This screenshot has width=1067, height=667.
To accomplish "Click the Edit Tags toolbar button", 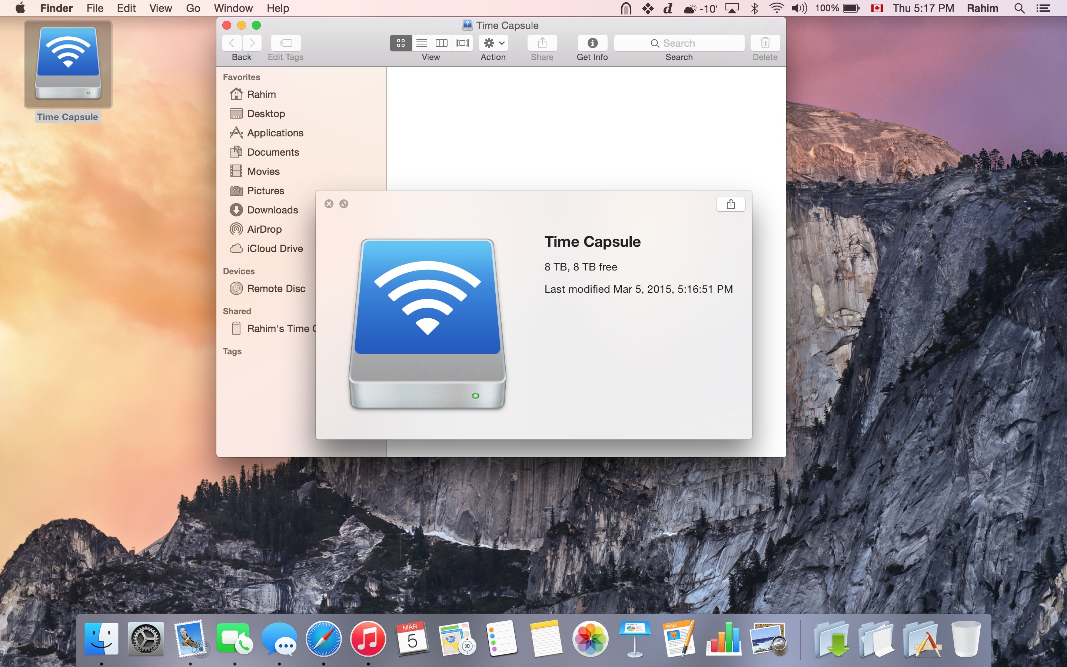I will point(286,43).
